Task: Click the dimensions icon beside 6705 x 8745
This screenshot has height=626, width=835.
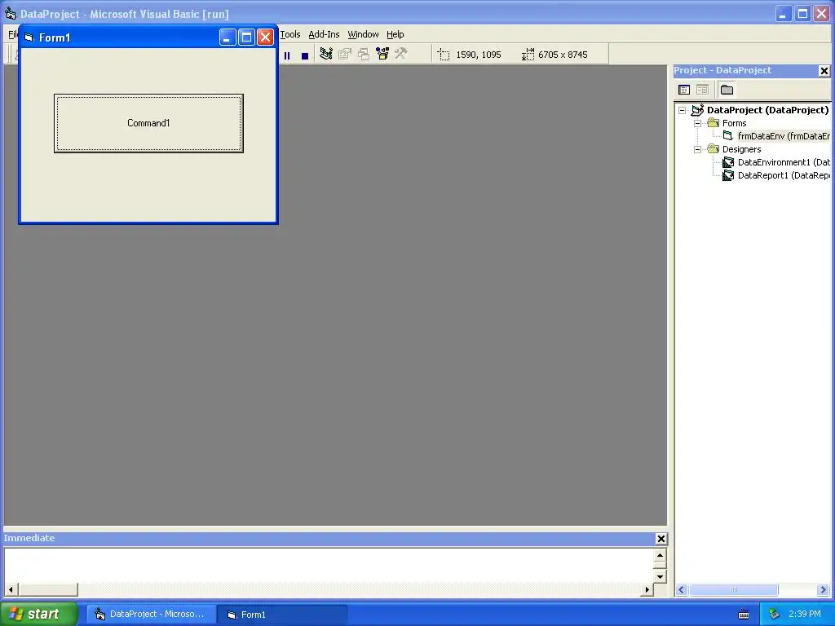Action: 528,55
